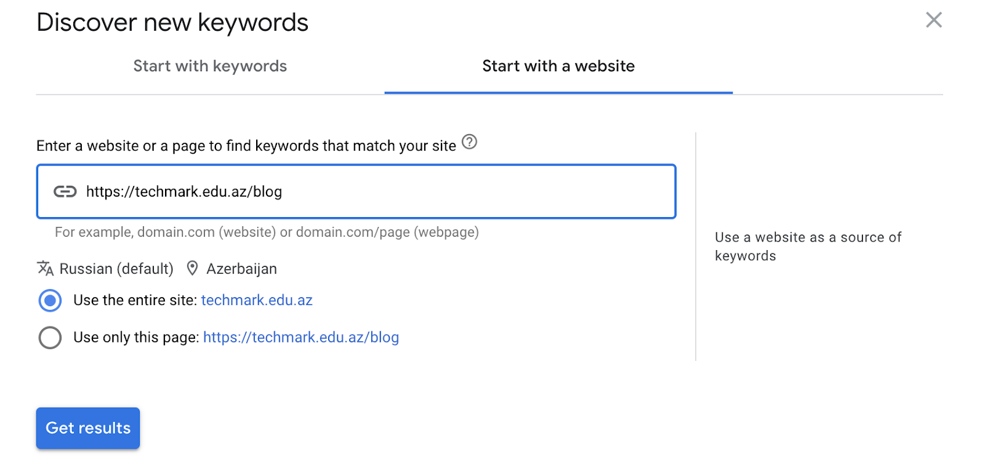Screen dimensions: 985x463
Task: Change Russian (default) language setting
Action: click(116, 269)
